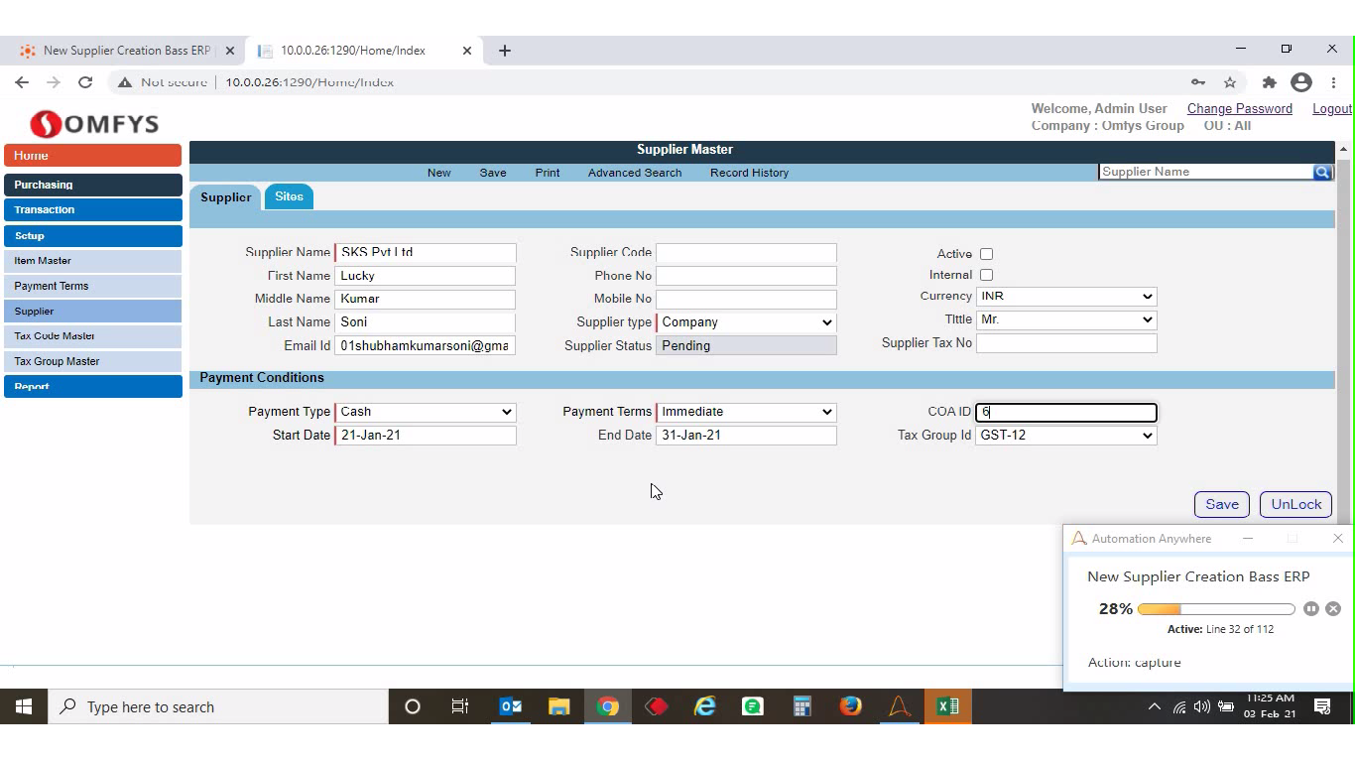Pause the Automation Anywhere bot run
Screen dimensions: 1355x762
coord(1310,609)
